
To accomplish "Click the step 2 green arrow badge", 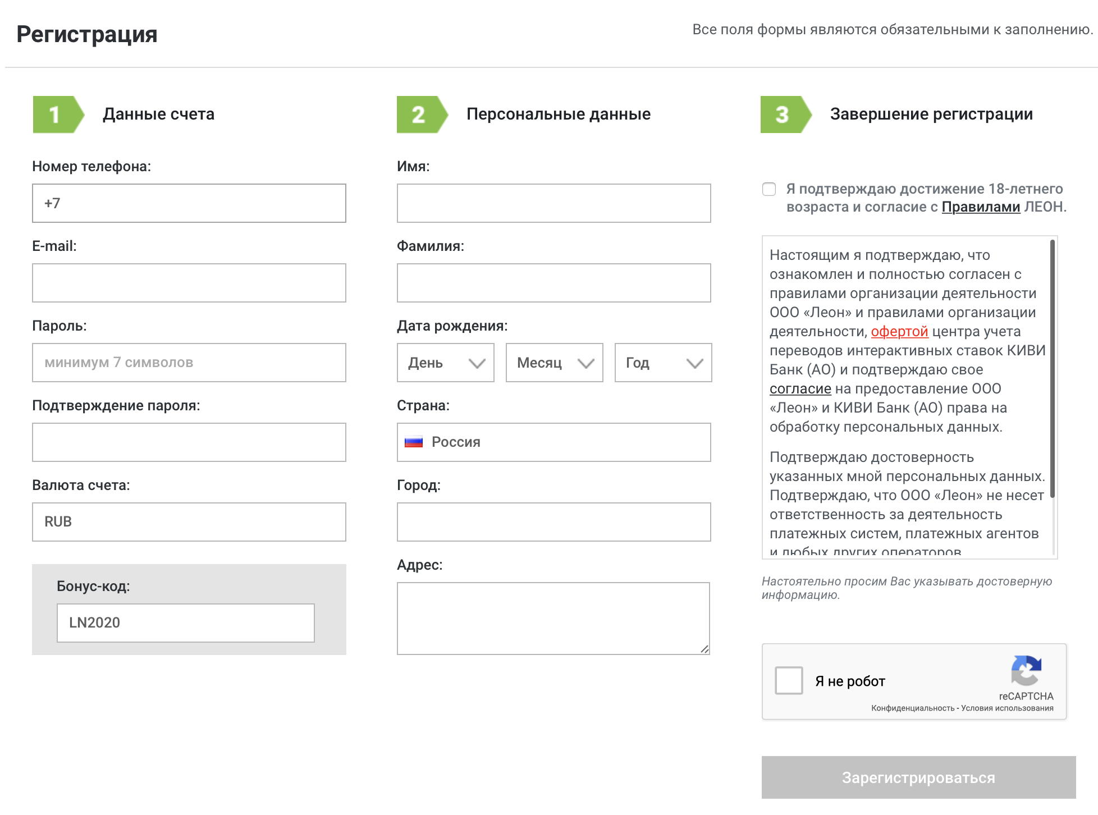I will 422,115.
